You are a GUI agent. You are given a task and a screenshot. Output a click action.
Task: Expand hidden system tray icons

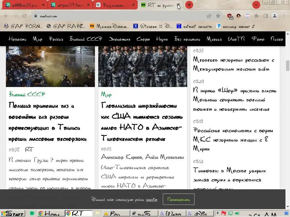coord(218,213)
